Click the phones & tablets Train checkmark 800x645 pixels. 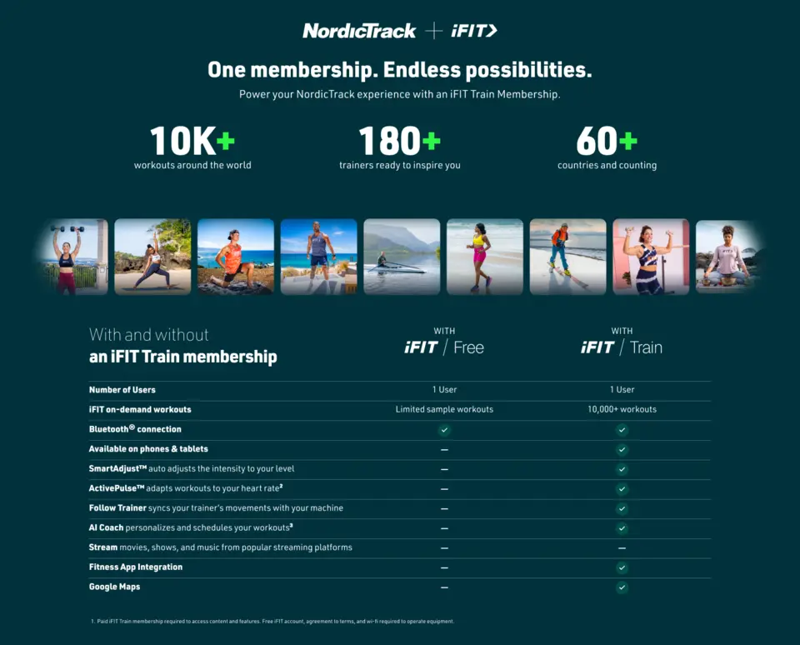(622, 449)
